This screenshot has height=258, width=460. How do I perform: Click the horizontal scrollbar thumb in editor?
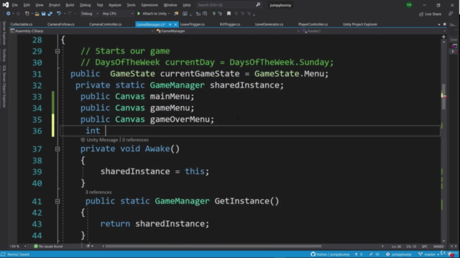click(x=213, y=247)
